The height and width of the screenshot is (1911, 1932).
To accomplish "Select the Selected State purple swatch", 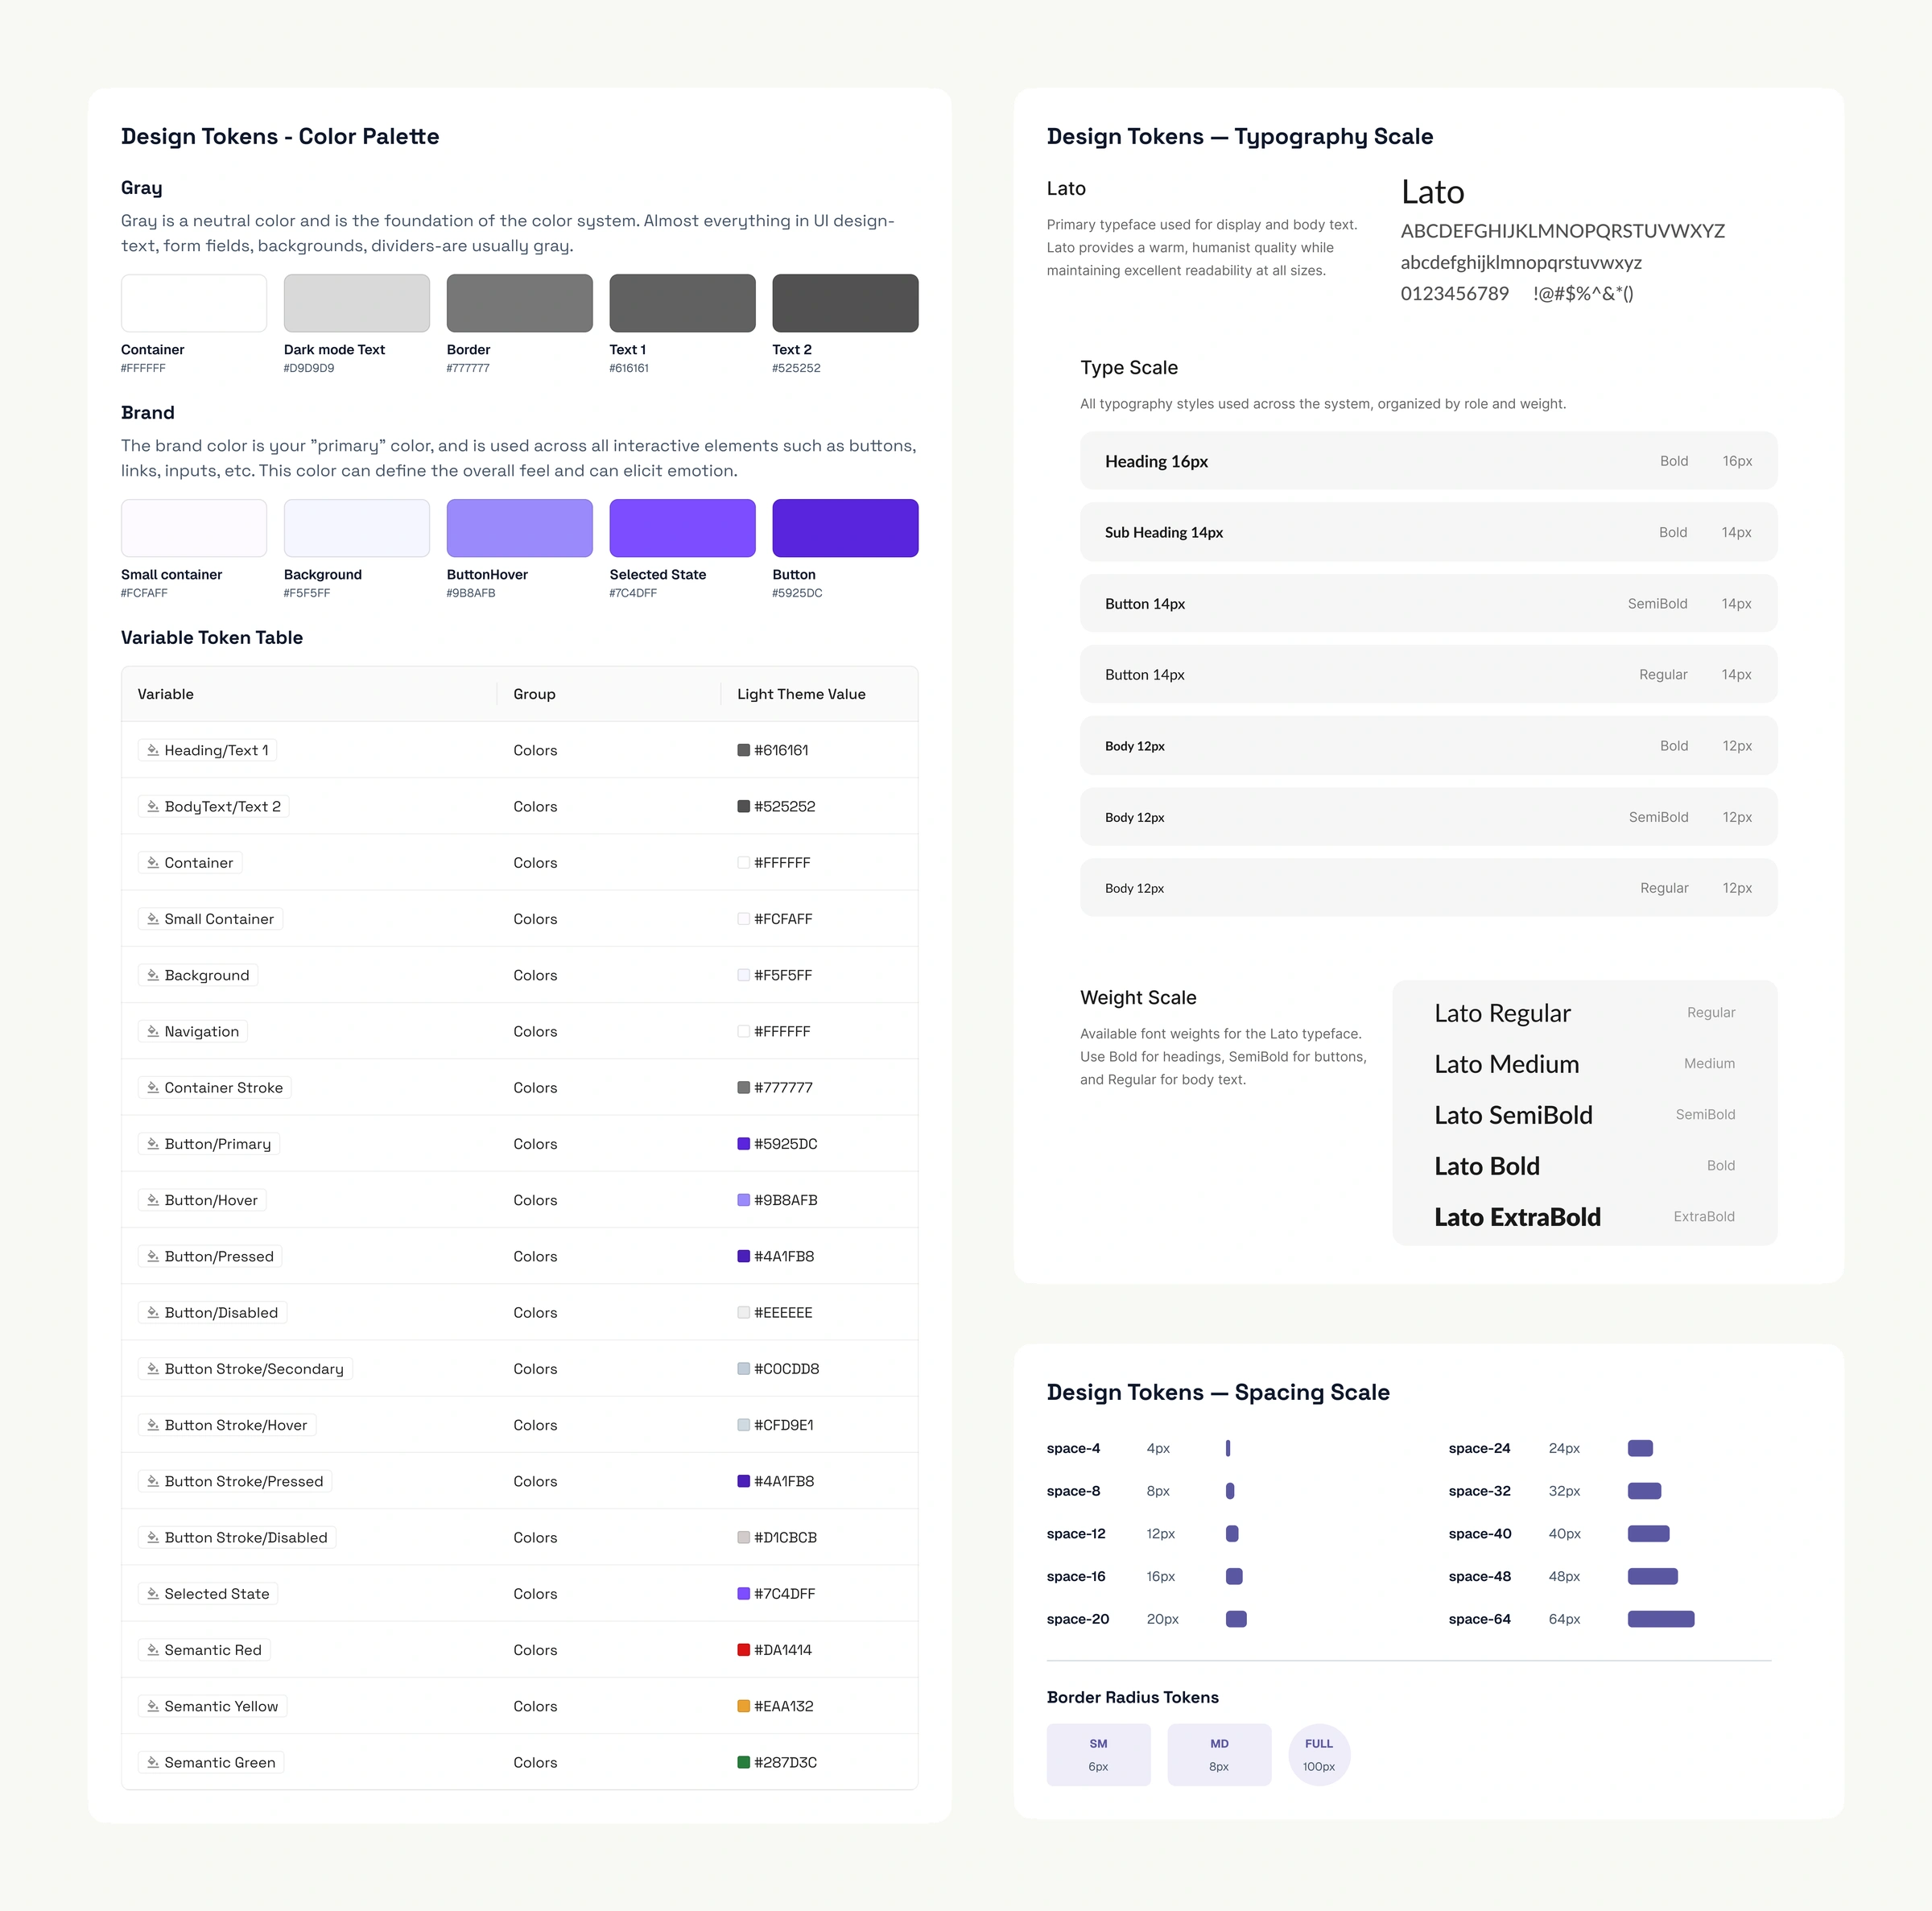I will click(682, 528).
